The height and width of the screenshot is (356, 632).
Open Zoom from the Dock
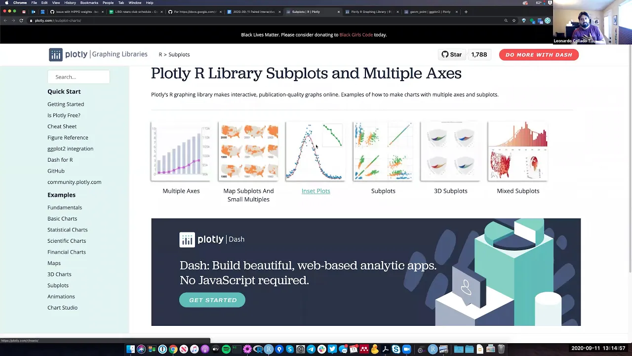point(406,349)
